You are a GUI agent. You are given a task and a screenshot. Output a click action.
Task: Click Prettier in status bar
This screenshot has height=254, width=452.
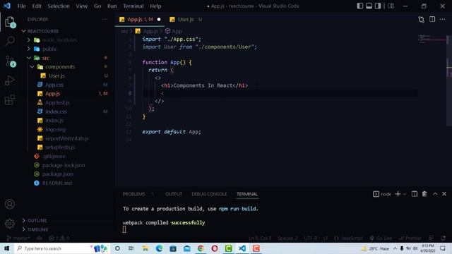[410, 238]
